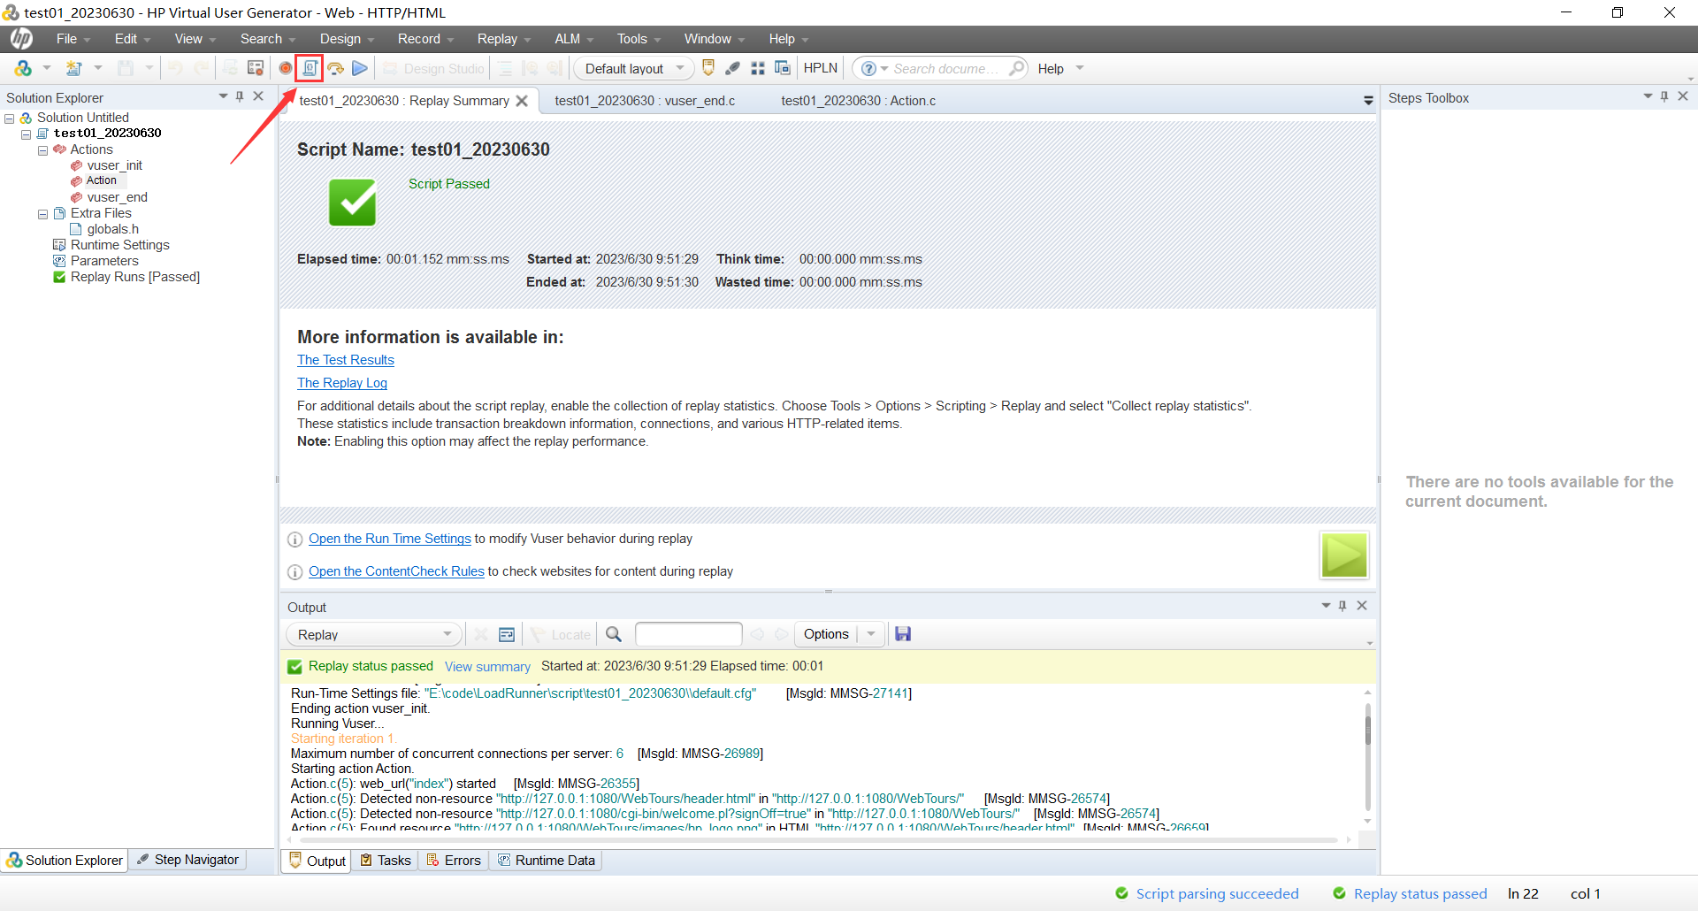Click the HPLN toolbar button

[820, 68]
